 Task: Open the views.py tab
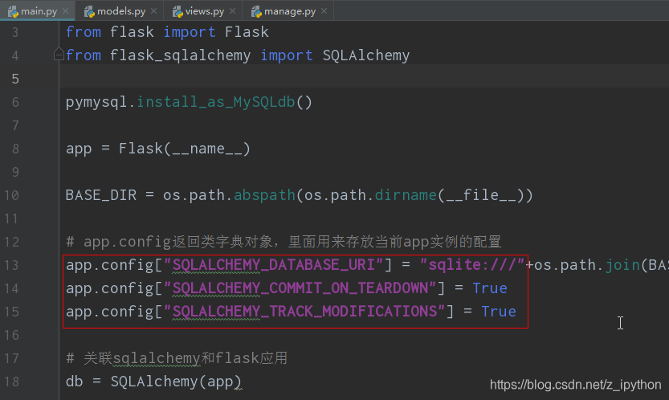(204, 11)
